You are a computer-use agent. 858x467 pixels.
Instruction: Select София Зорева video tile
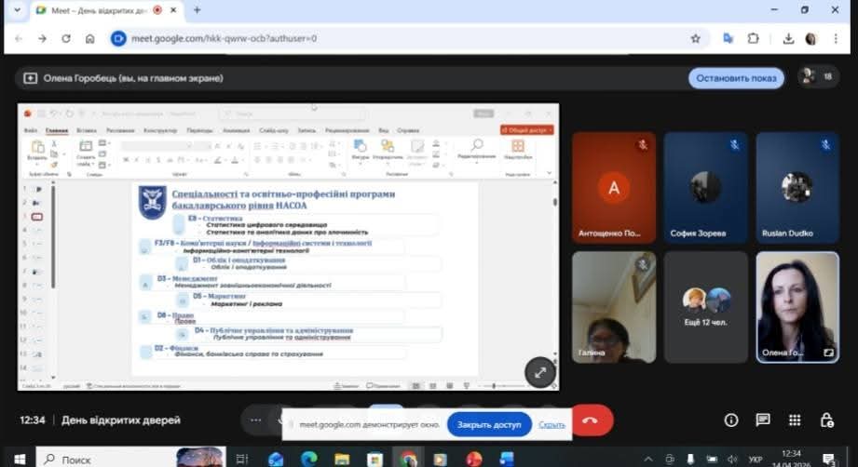[705, 189]
